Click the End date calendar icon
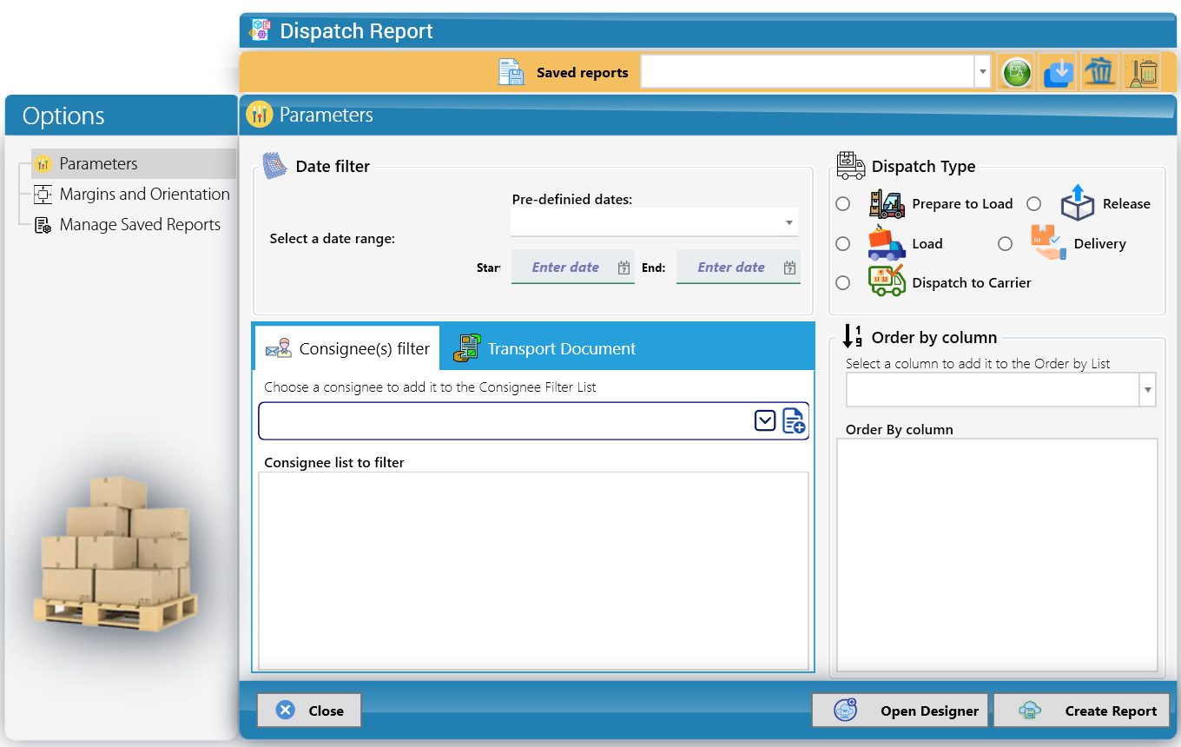The image size is (1181, 747). click(x=789, y=268)
